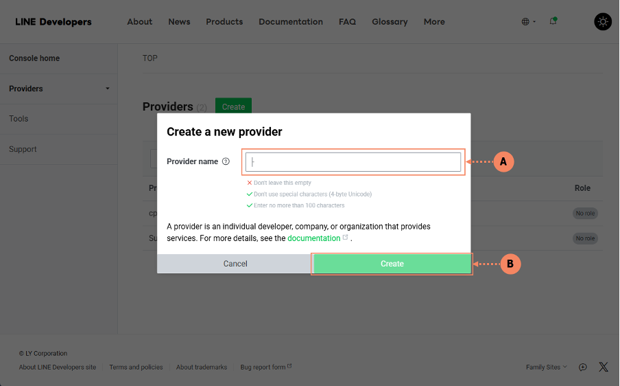This screenshot has height=386, width=620.
Task: Open the Family Sites dropdown
Action: [x=546, y=367]
